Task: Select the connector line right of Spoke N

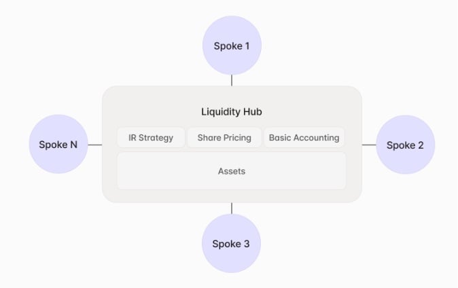Action: 95,145
